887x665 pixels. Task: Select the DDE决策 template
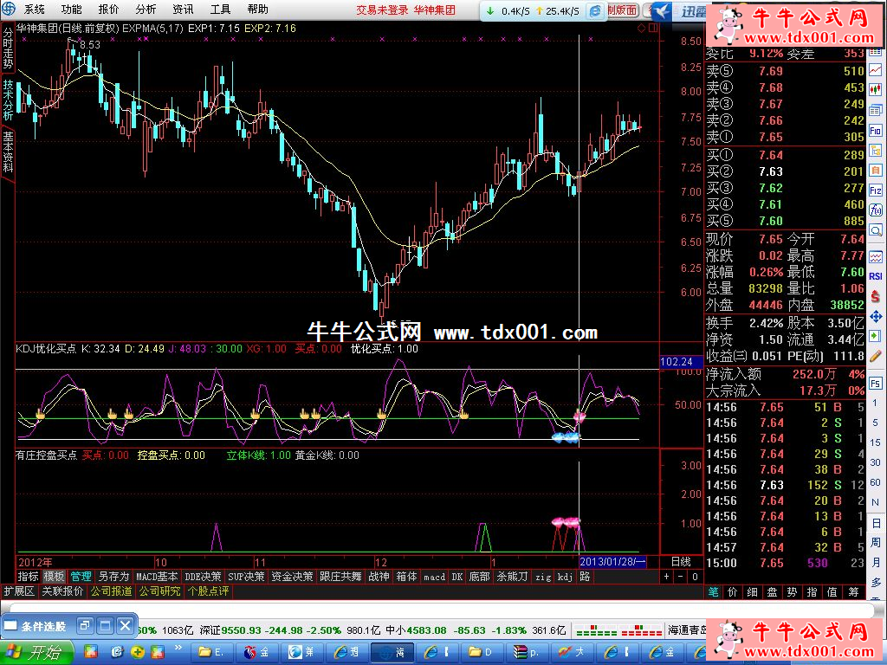point(203,576)
